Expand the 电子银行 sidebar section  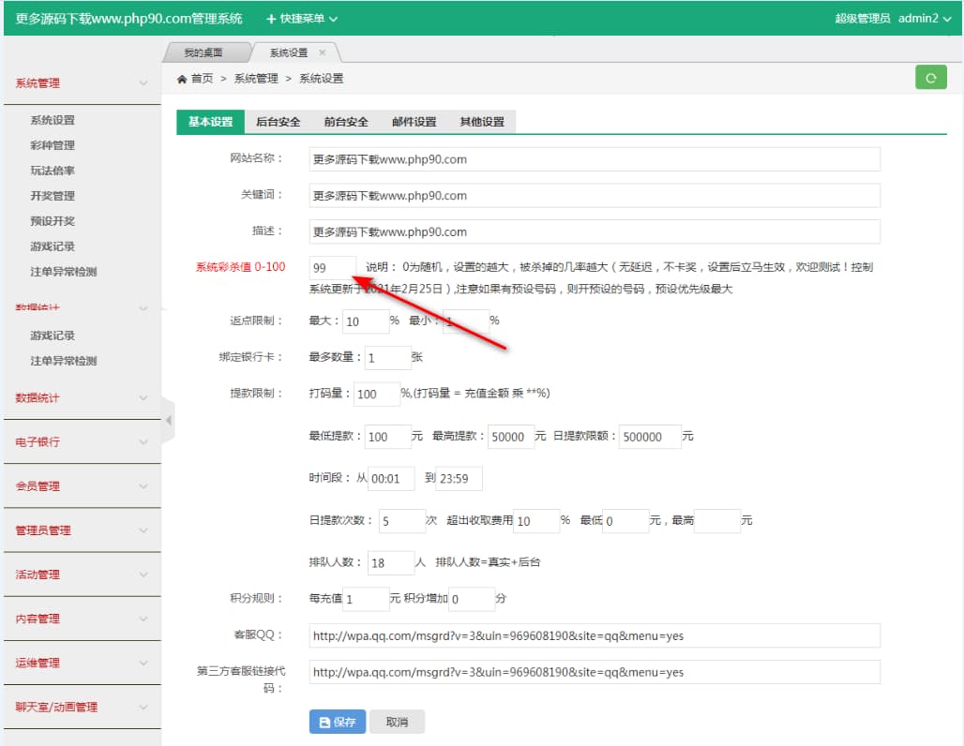(81, 442)
